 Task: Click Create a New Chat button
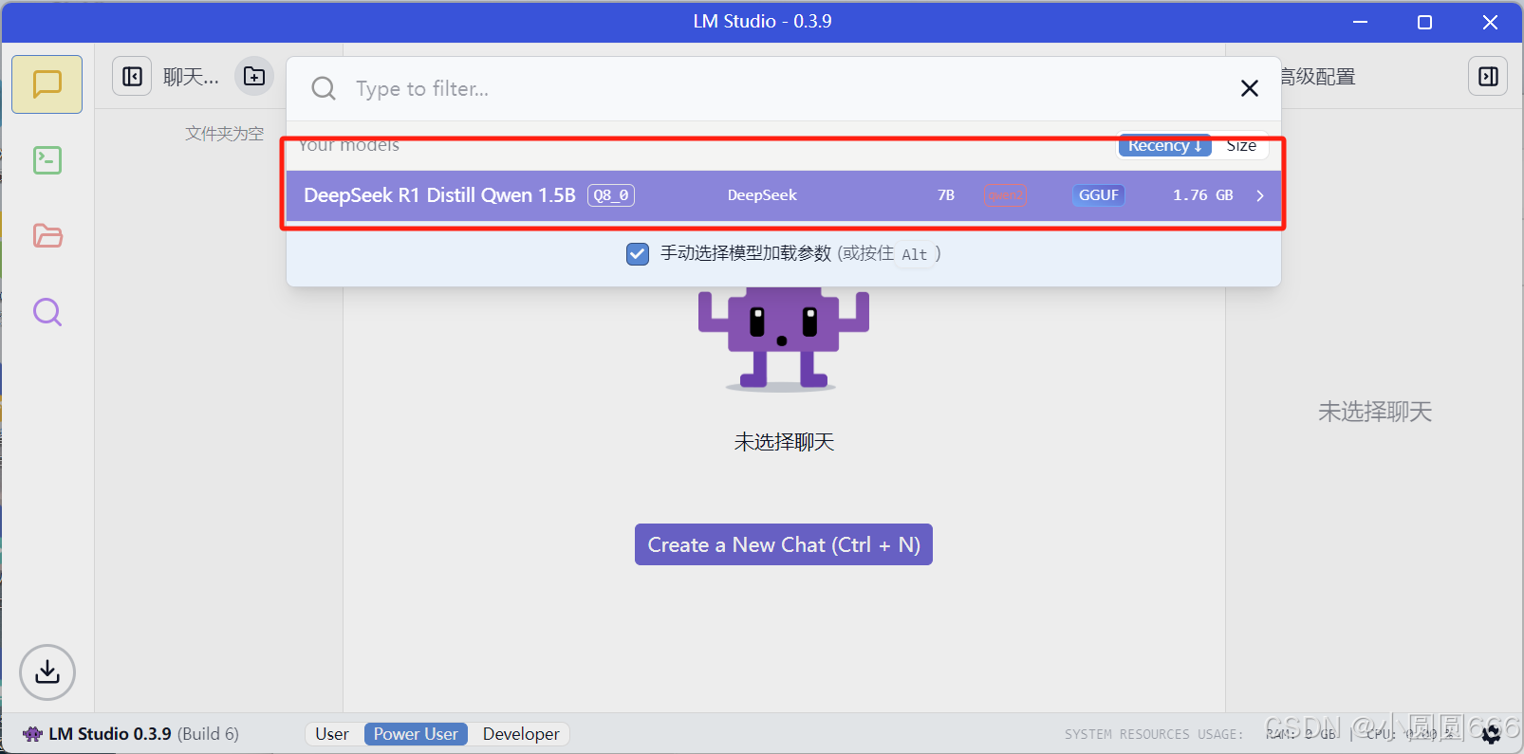coord(784,544)
